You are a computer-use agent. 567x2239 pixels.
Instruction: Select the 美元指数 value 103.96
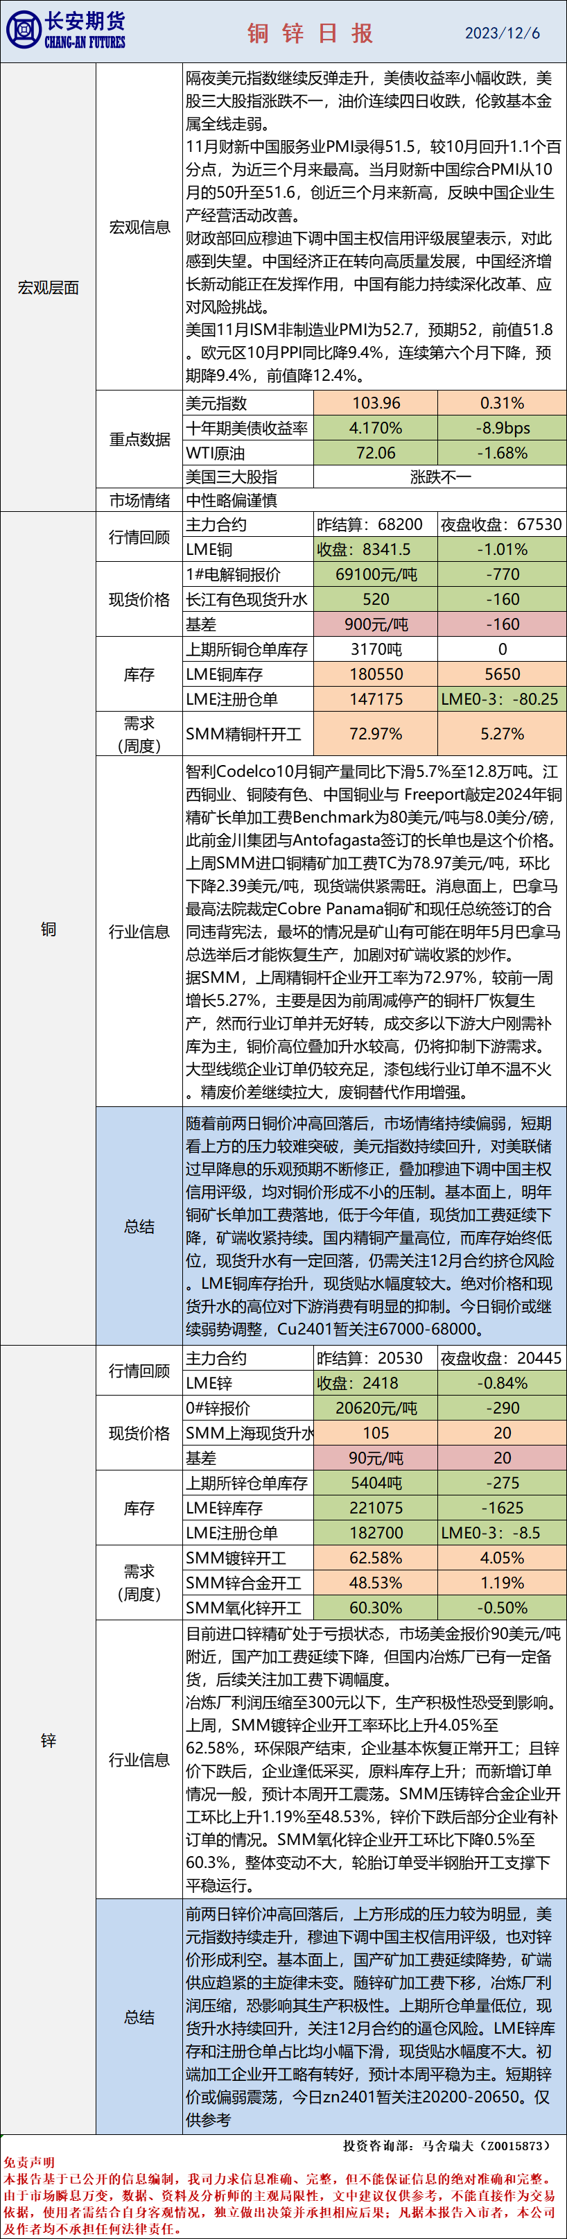375,402
